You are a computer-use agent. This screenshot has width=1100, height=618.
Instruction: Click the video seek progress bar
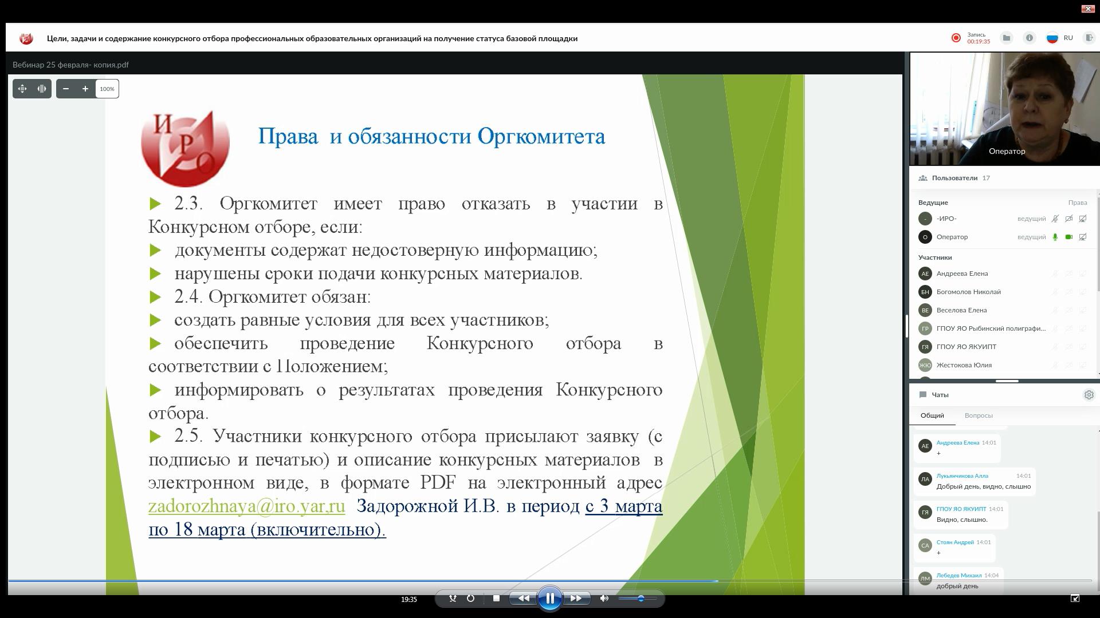tap(549, 581)
